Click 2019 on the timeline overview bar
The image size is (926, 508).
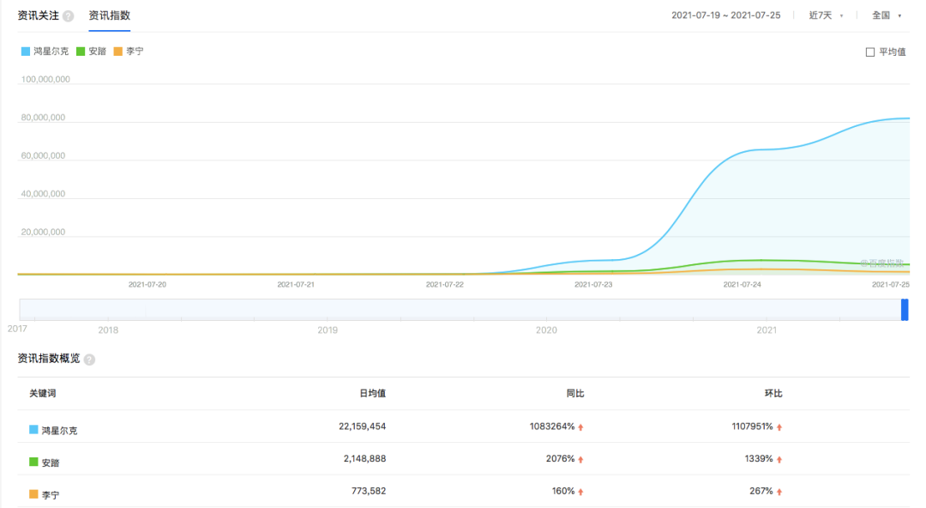pyautogui.click(x=327, y=330)
